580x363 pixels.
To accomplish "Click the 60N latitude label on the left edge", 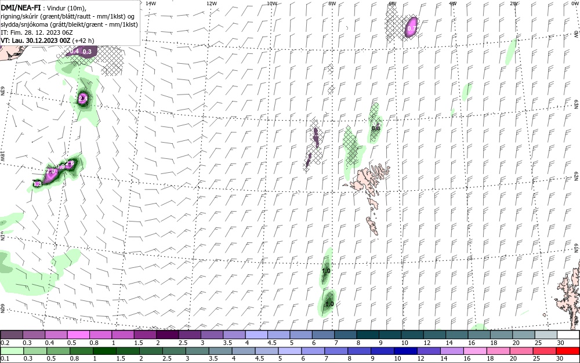I will [x=2, y=308].
